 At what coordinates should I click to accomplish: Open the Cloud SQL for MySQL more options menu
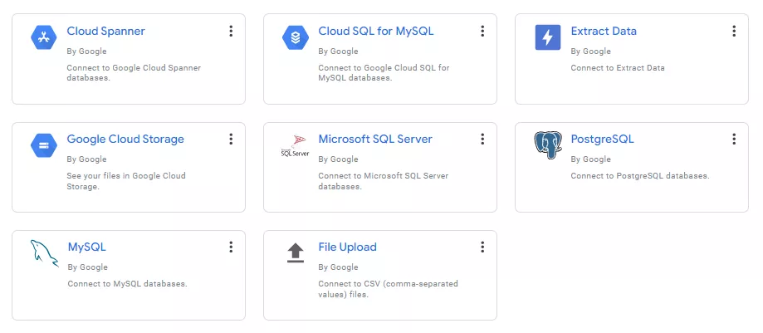[x=482, y=32]
